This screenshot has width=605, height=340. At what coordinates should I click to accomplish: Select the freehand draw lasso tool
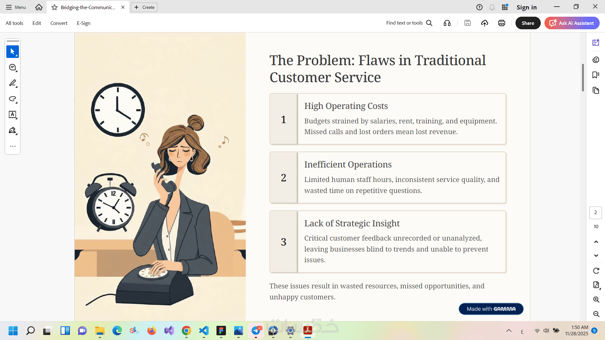[13, 99]
